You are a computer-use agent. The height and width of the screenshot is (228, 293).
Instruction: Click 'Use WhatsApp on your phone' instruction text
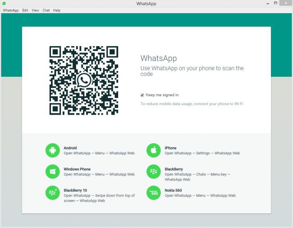[192, 71]
